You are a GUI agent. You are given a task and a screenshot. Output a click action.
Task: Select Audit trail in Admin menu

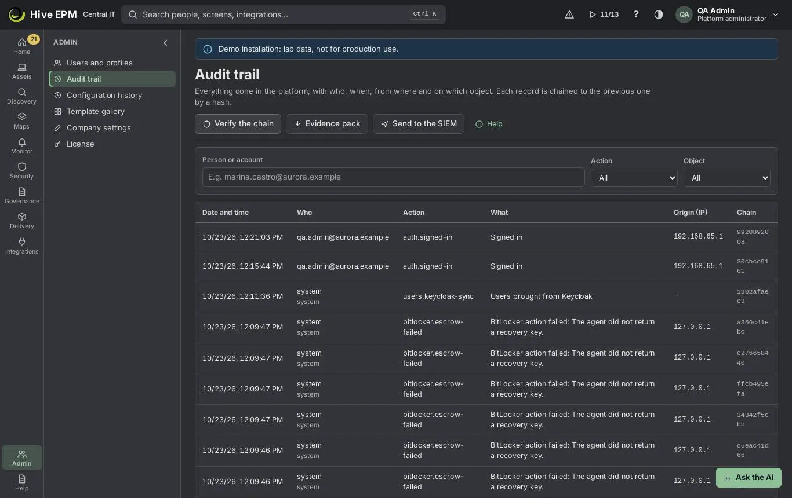tap(112, 79)
